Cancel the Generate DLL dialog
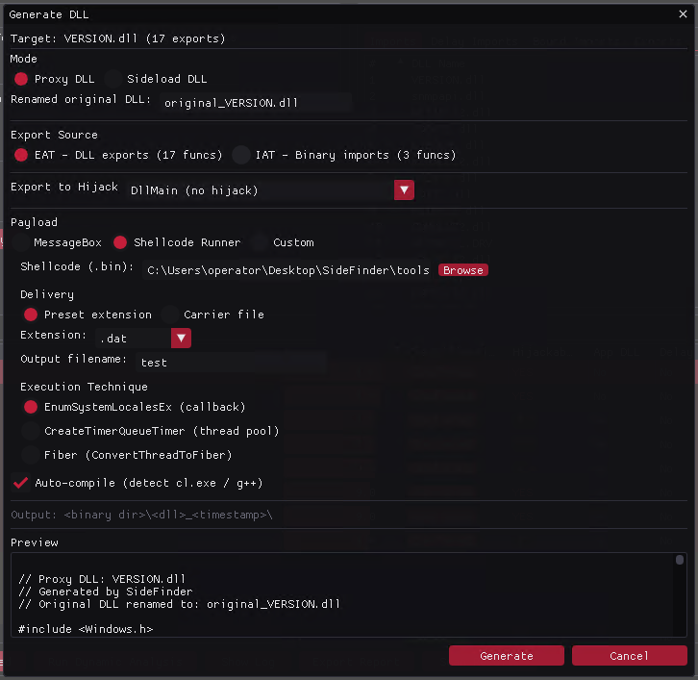Viewport: 698px width, 680px height. pos(629,656)
